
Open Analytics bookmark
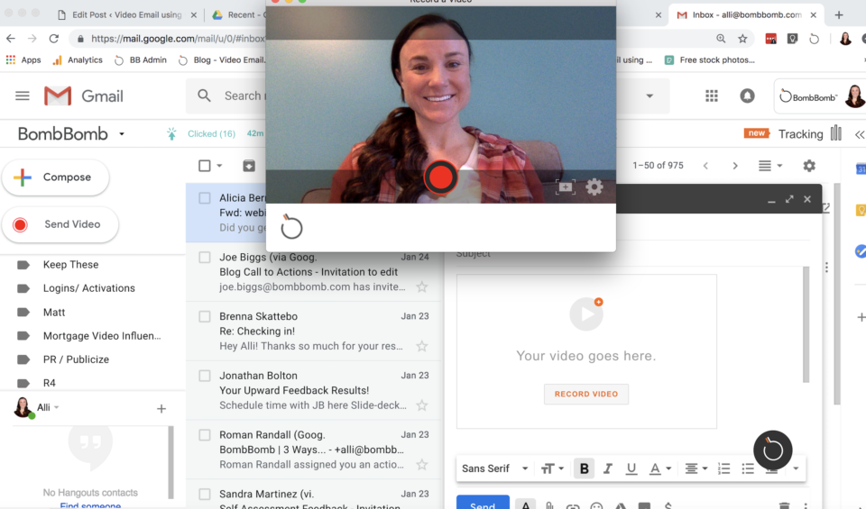coord(78,60)
